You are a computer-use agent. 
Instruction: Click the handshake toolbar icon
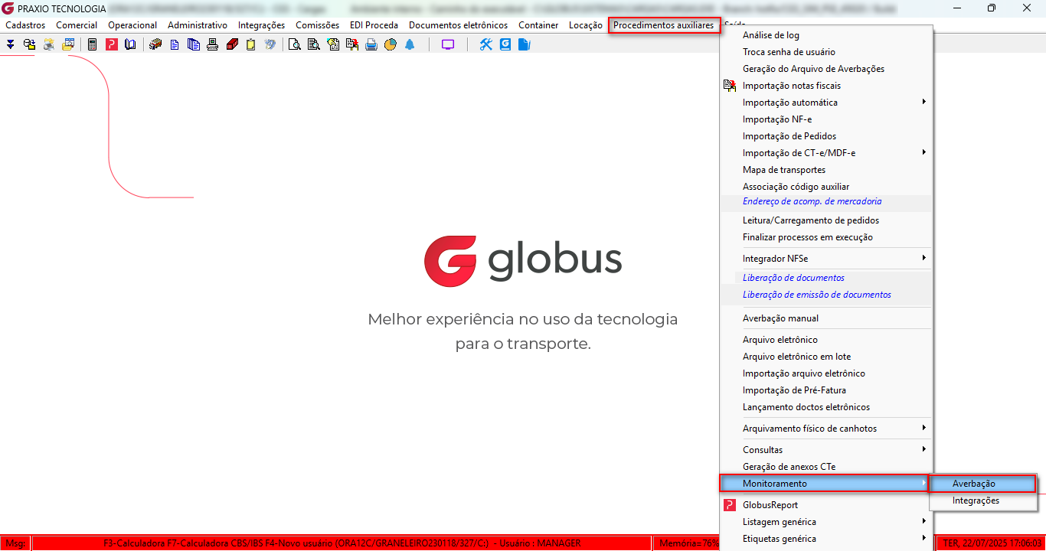(x=270, y=44)
